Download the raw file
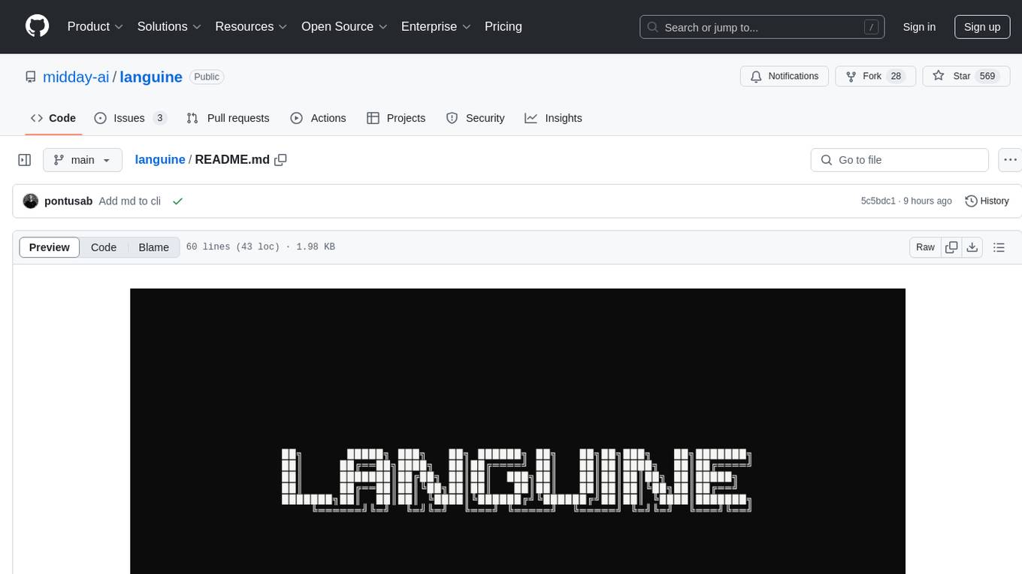This screenshot has width=1022, height=574. click(x=972, y=247)
